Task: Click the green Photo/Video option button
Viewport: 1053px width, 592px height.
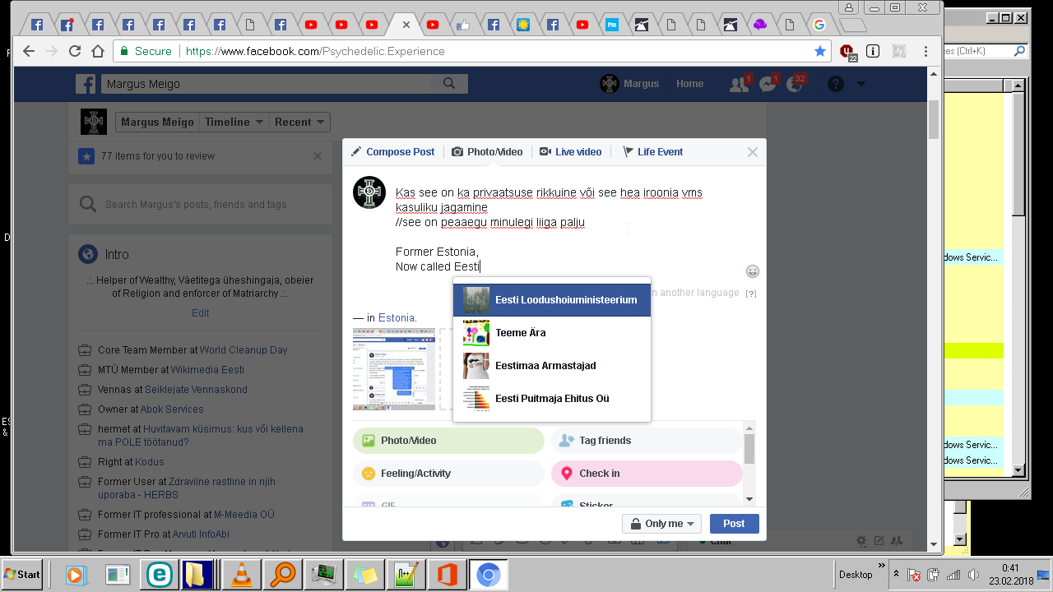Action: pos(449,441)
